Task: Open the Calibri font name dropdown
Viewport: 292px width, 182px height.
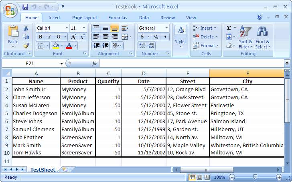Action: (x=67, y=28)
